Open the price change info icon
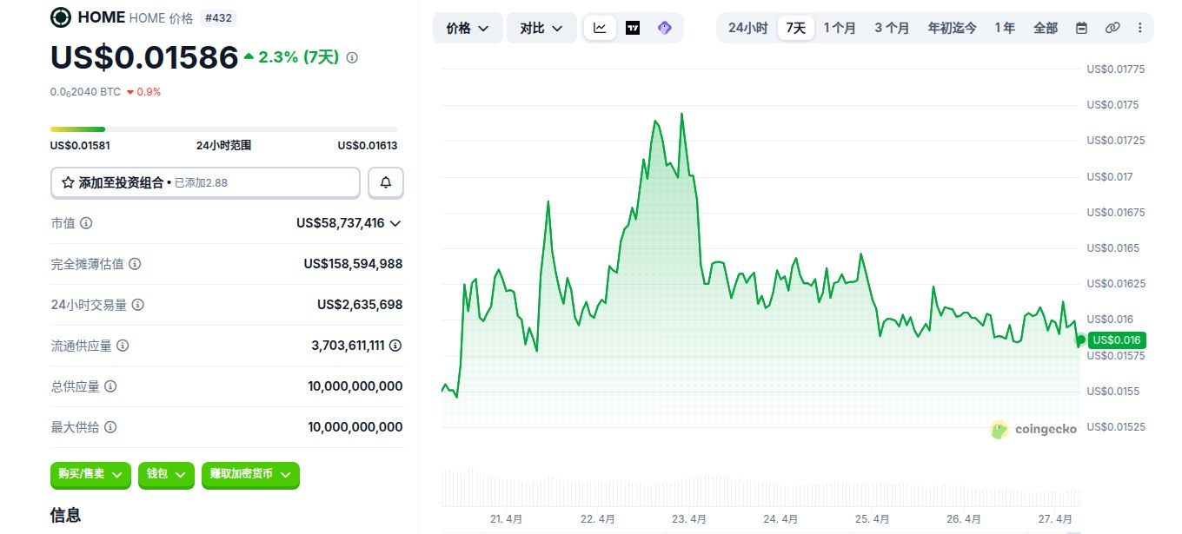The width and height of the screenshot is (1182, 534). (x=352, y=57)
